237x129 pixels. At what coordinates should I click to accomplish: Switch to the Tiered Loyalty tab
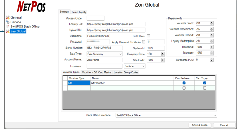pos(79,12)
